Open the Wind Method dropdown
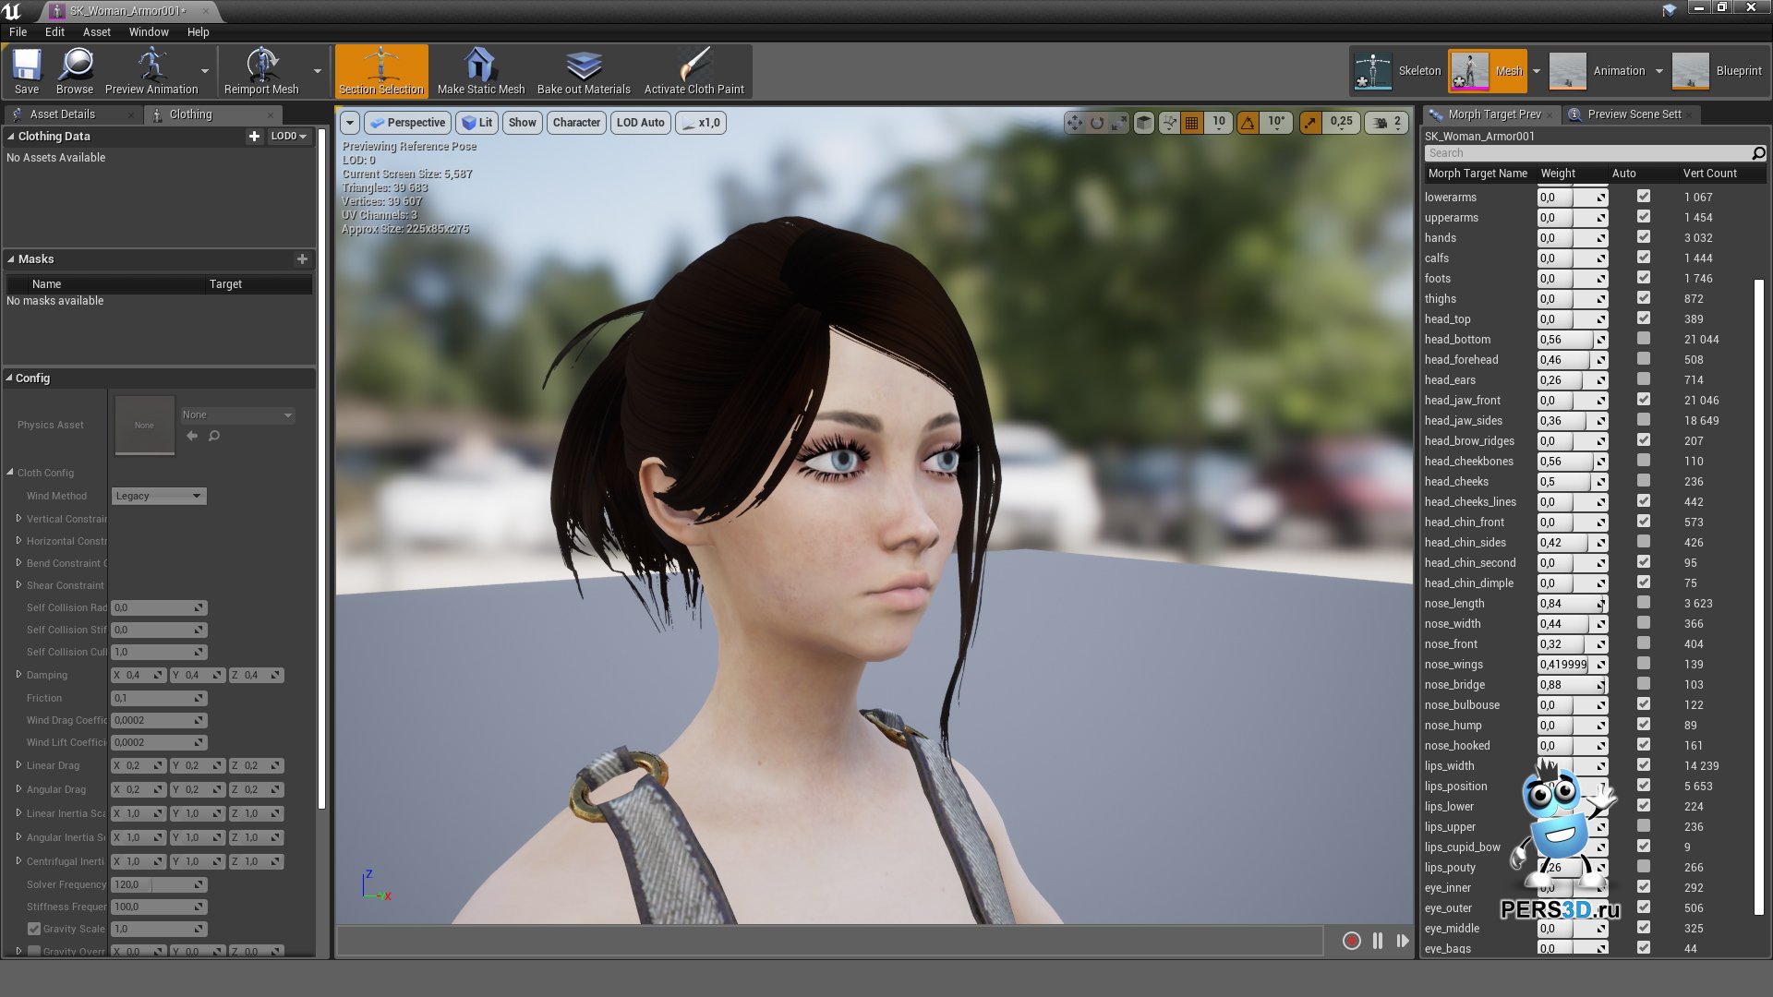1773x997 pixels. (x=157, y=496)
